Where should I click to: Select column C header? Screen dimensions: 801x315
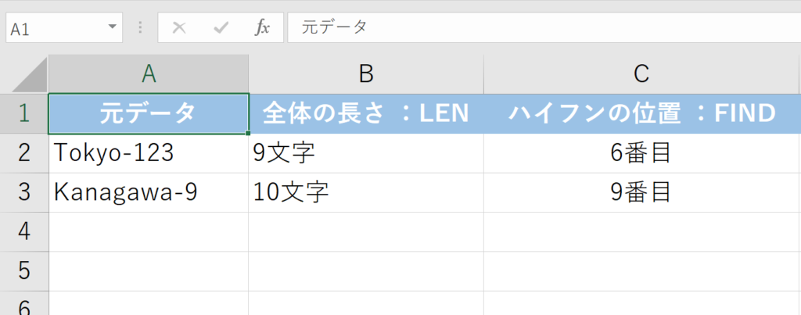coord(641,73)
